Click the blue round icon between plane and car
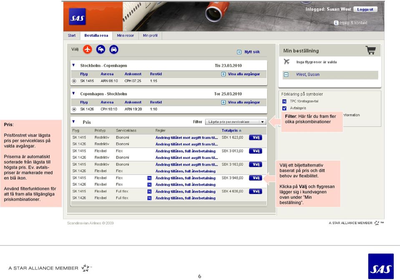This screenshot has height=280, width=400. click(x=101, y=49)
